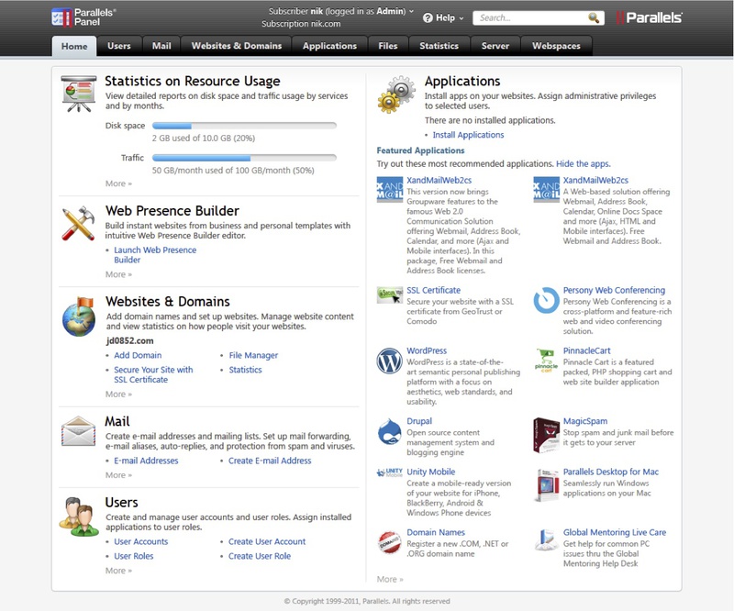Click the Mail envelope icon
Viewport: 734px width, 611px height.
[x=78, y=431]
